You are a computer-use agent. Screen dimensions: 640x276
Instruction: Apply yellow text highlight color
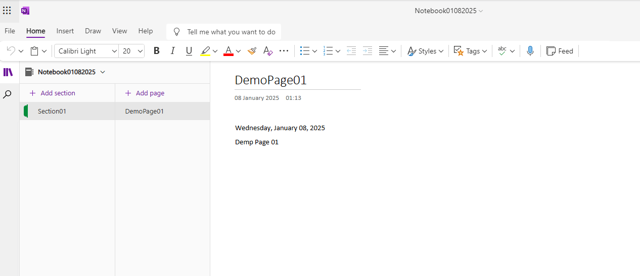pos(205,51)
